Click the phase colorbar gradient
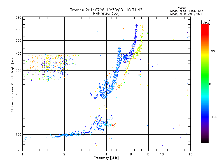Image resolution: width=224 pixels, height=168 pixels. (205, 84)
